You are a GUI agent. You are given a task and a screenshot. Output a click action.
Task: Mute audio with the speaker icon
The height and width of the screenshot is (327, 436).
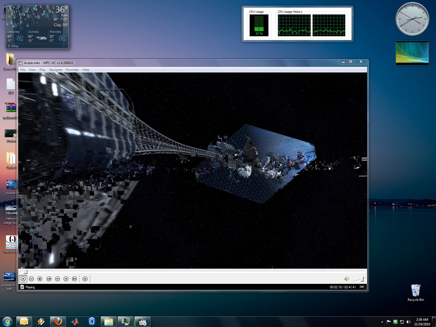click(346, 279)
